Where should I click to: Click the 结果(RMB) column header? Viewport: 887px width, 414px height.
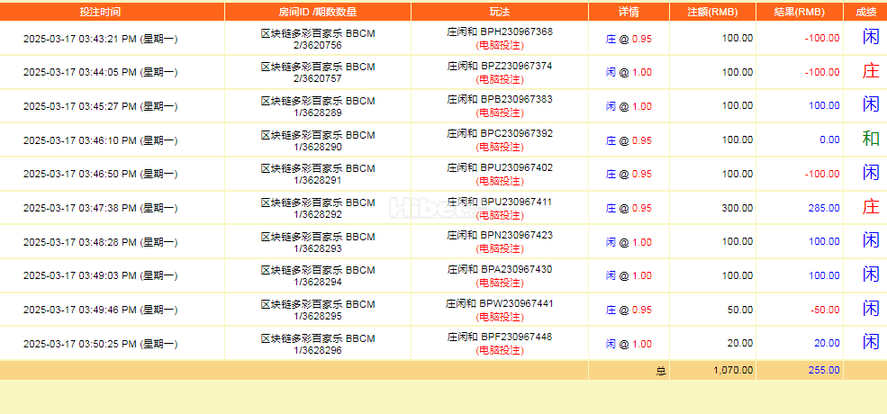pos(799,12)
